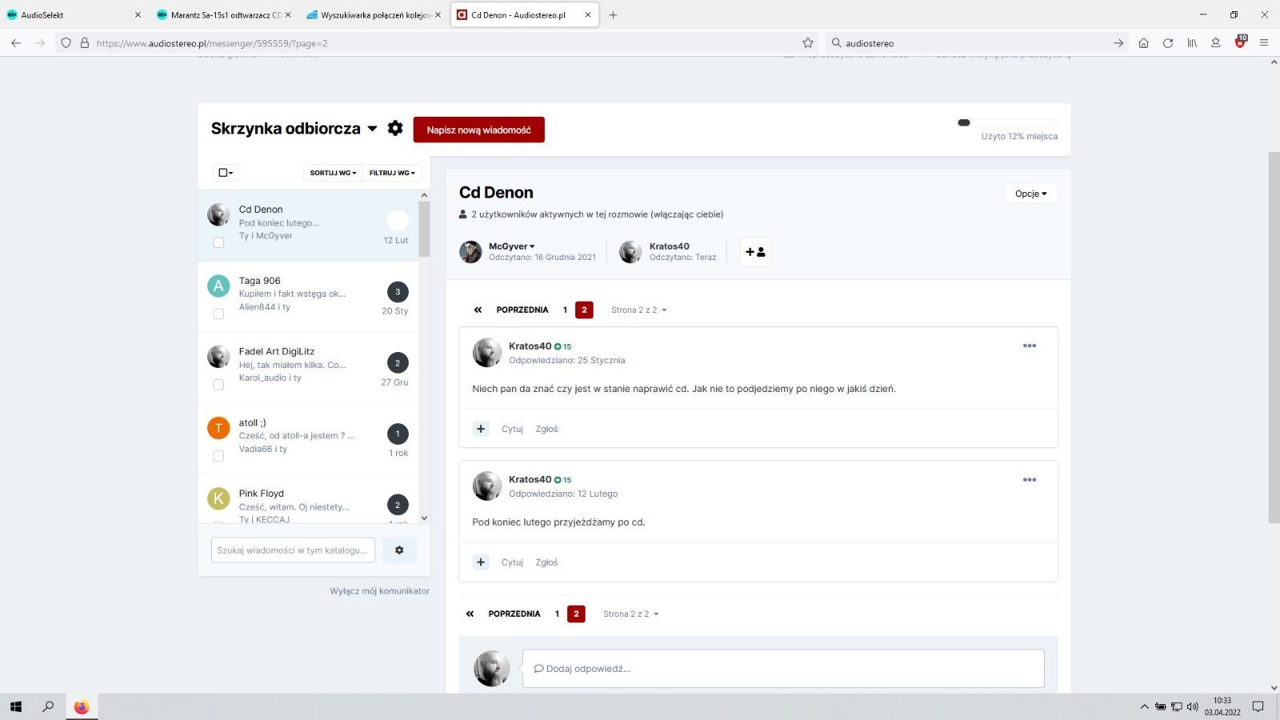
Task: Click Szukaj wiadomości search field
Action: click(293, 550)
